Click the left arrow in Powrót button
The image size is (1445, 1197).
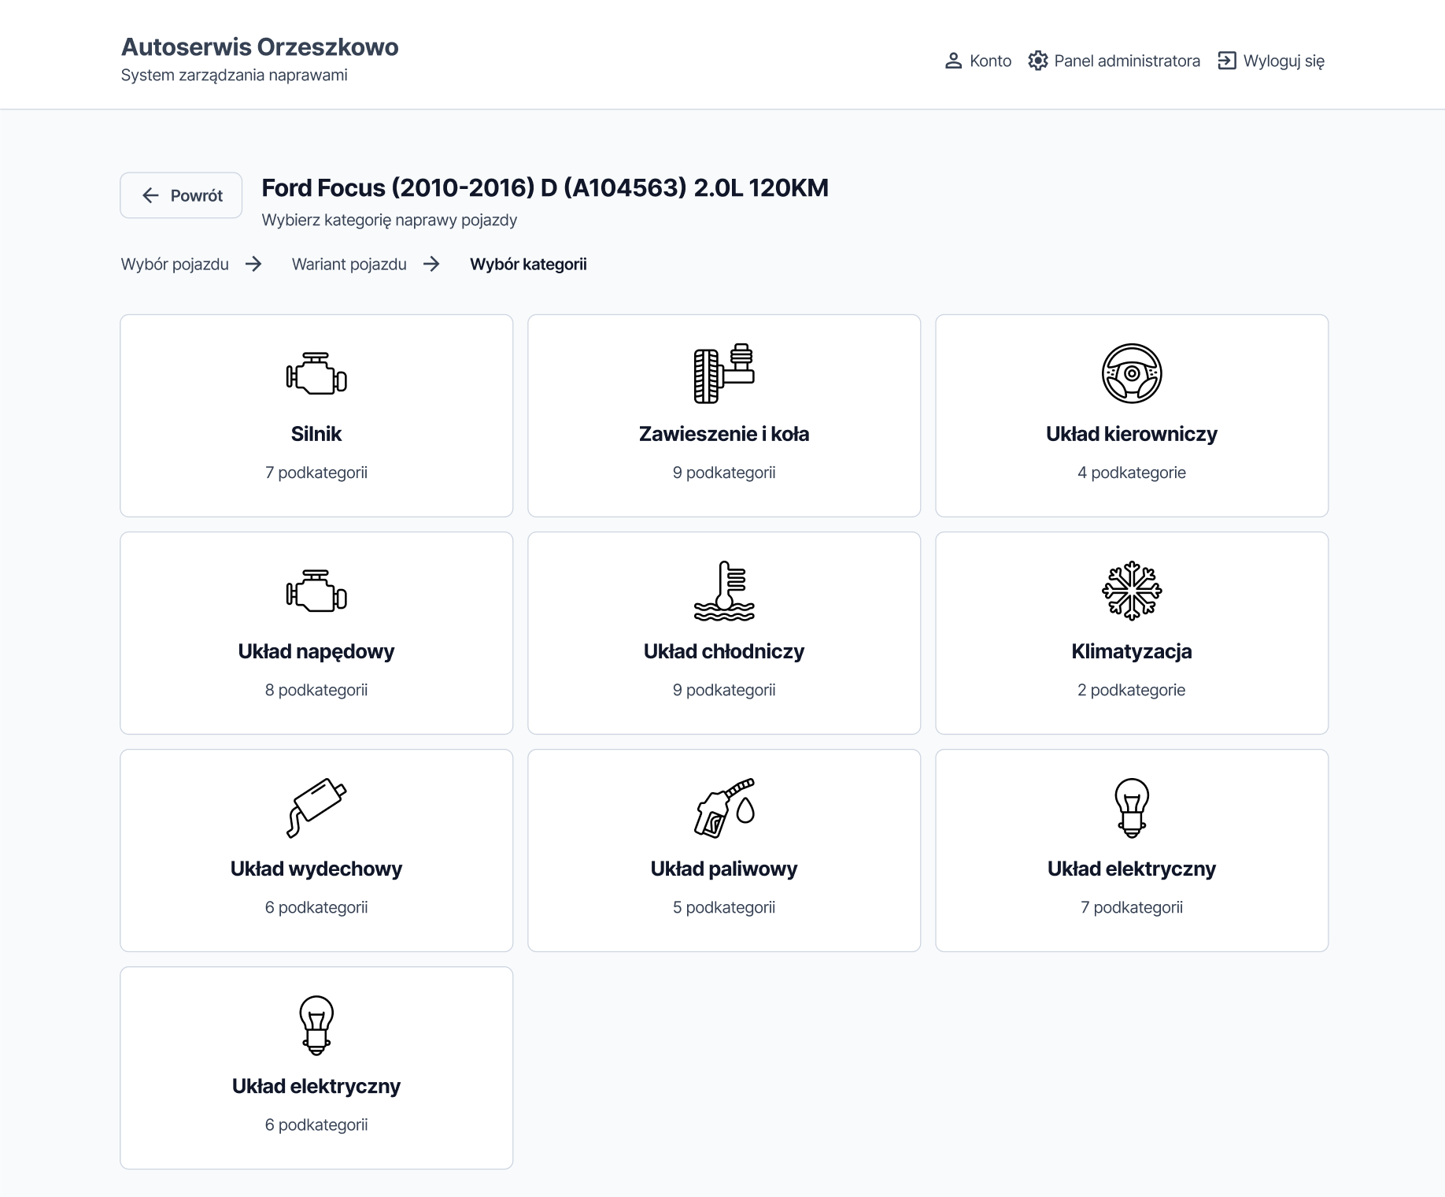tap(150, 195)
